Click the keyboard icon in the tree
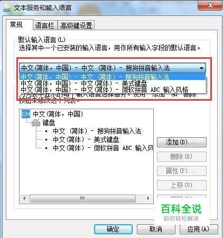Image resolution: width=223 pixels, height=238 pixels. pos(36,122)
